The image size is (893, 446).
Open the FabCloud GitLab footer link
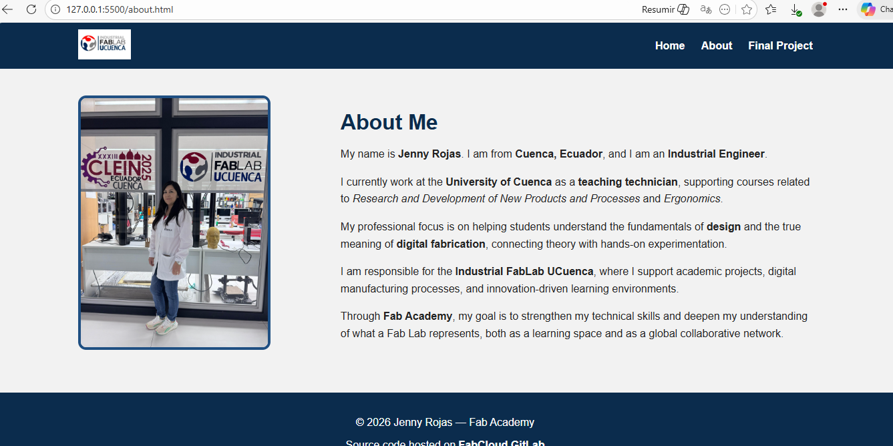tap(502, 443)
